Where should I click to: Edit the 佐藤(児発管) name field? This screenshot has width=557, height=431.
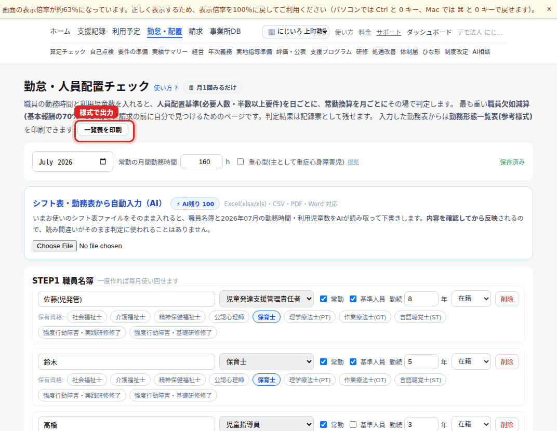pos(126,299)
